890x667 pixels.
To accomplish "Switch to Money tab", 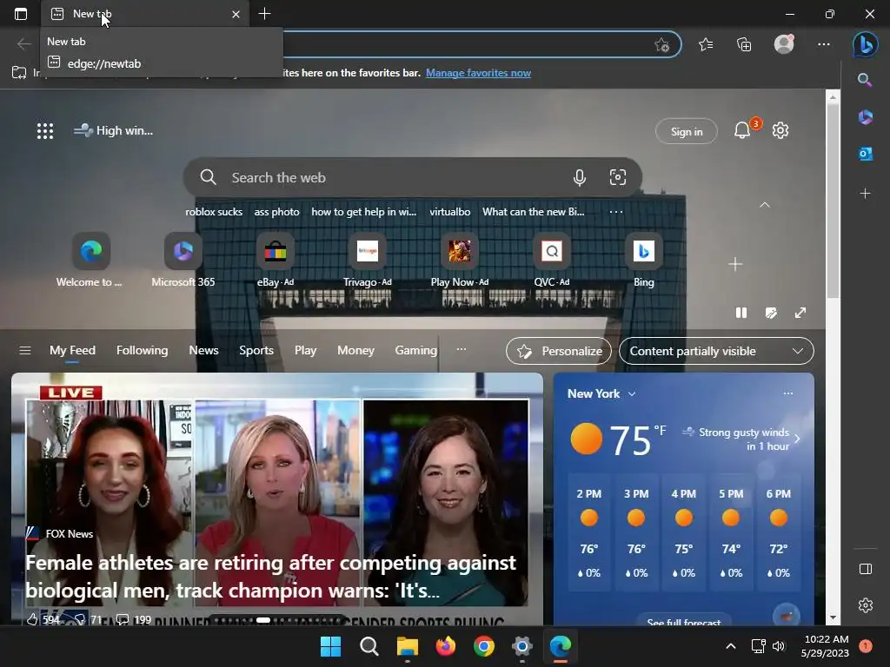I will tap(355, 351).
